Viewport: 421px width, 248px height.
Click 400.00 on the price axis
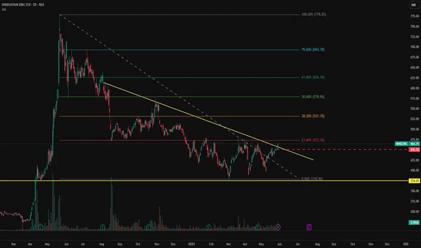pyautogui.click(x=415, y=170)
